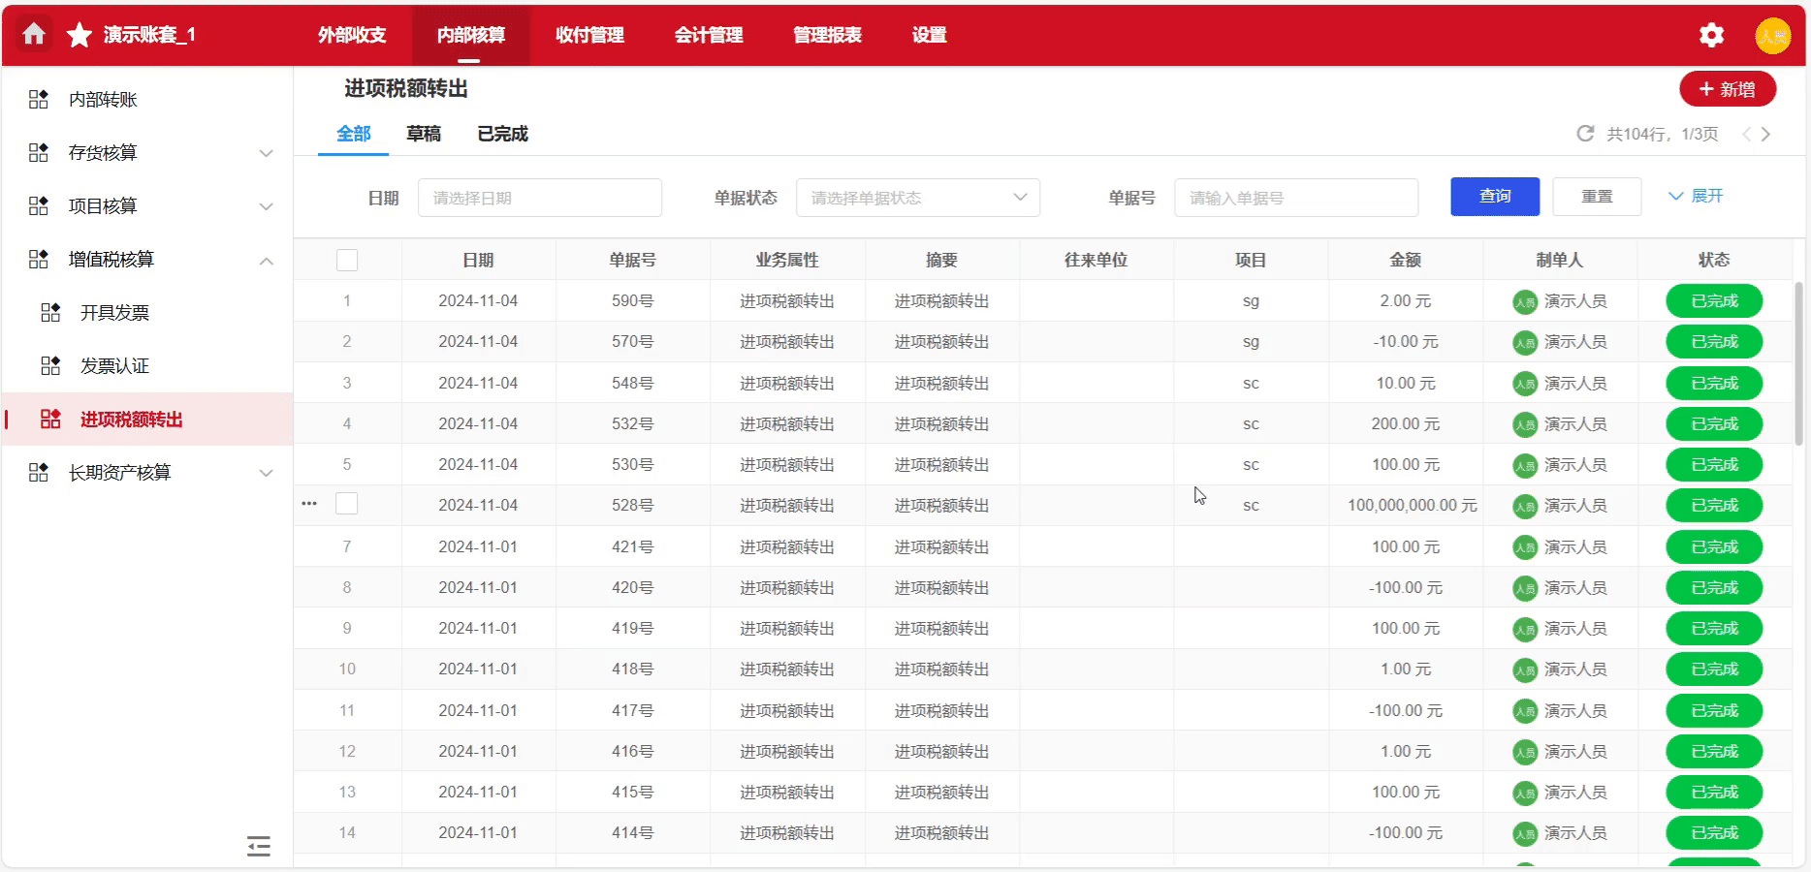Focus the 单据号 input field
This screenshot has height=872, width=1811.
pyautogui.click(x=1295, y=198)
